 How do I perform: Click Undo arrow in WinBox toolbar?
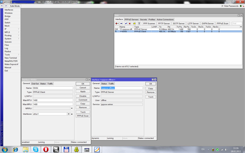[x=2, y=6]
